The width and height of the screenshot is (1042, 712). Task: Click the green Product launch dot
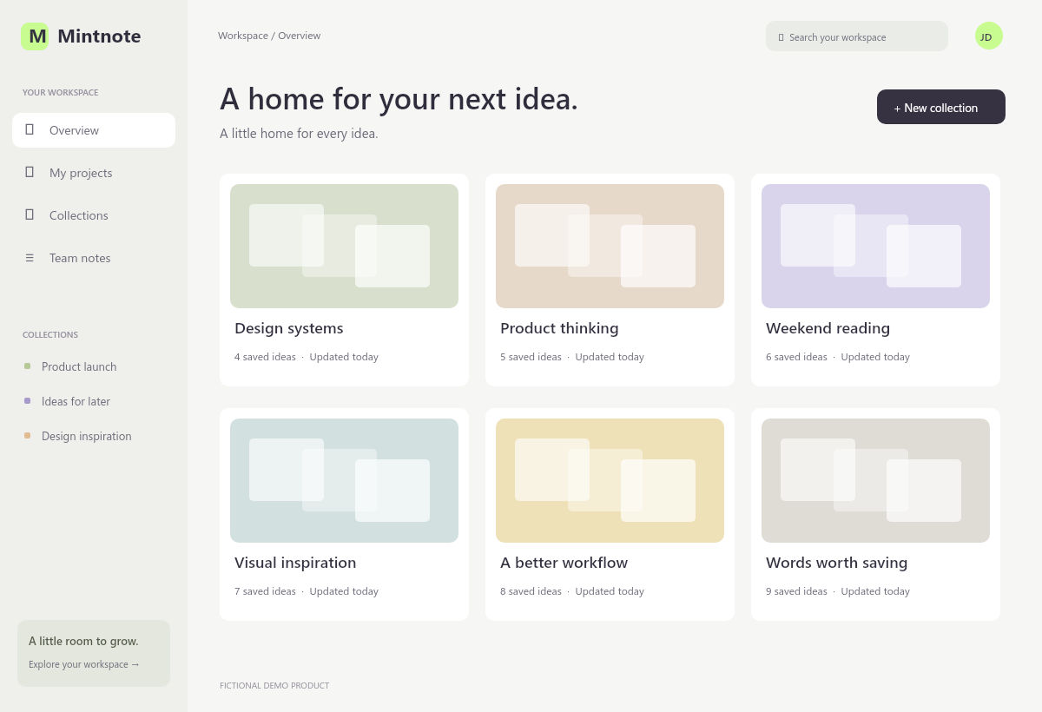tap(27, 366)
